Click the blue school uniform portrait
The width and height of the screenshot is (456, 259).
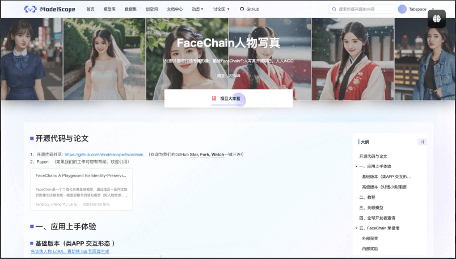31,59
